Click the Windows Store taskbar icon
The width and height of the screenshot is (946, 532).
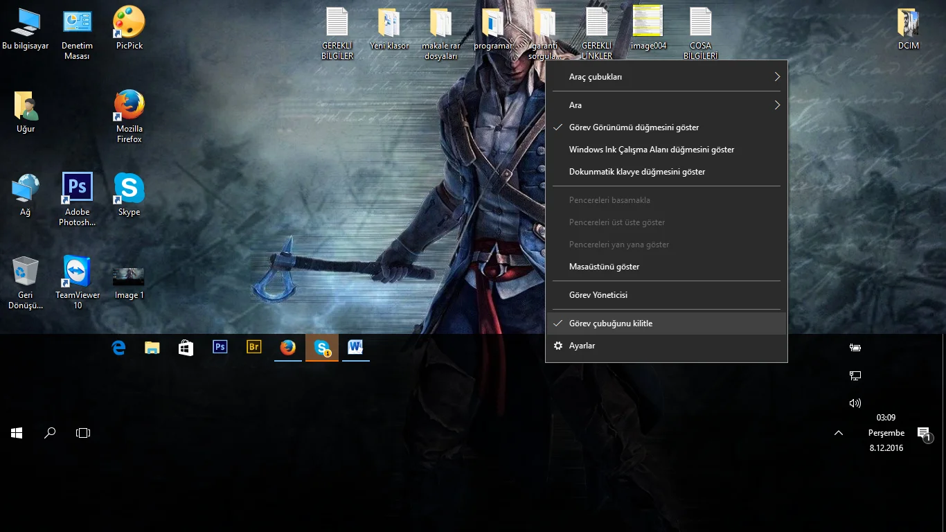[x=186, y=348]
